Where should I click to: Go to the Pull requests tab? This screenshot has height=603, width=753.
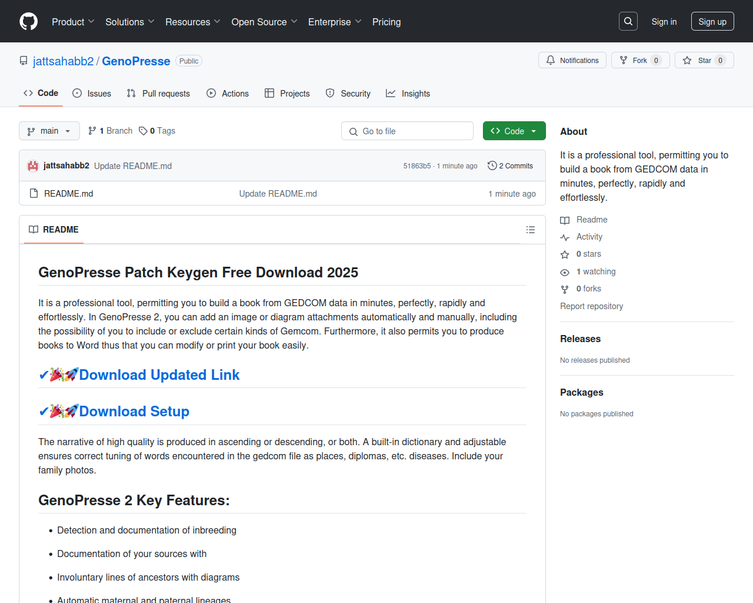pos(158,93)
